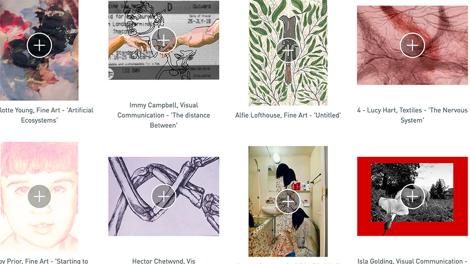Open plus icon on The Nervous System image

[412, 45]
